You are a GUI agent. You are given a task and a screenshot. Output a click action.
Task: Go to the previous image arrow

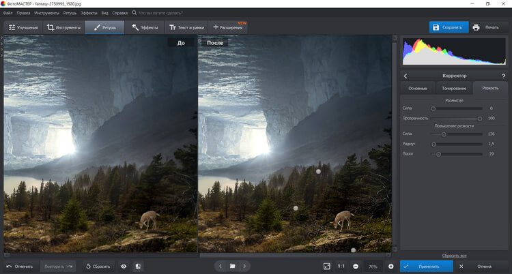pos(220,266)
